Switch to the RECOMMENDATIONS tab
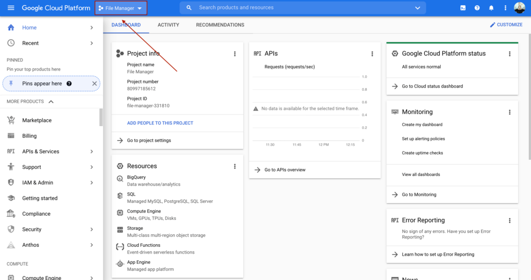The width and height of the screenshot is (531, 280). tap(220, 25)
